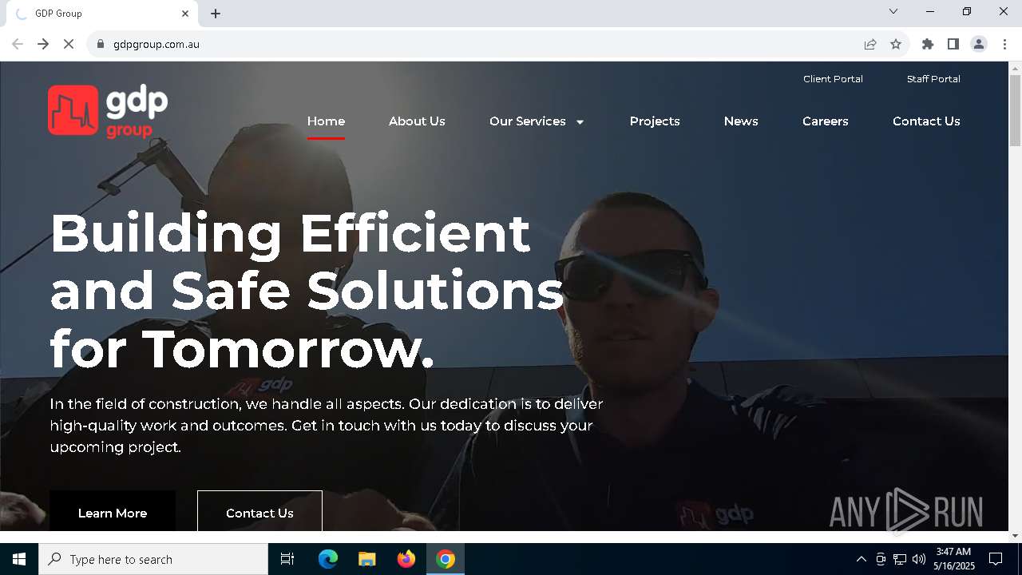
Task: Stop page loading with X button
Action: 69,44
